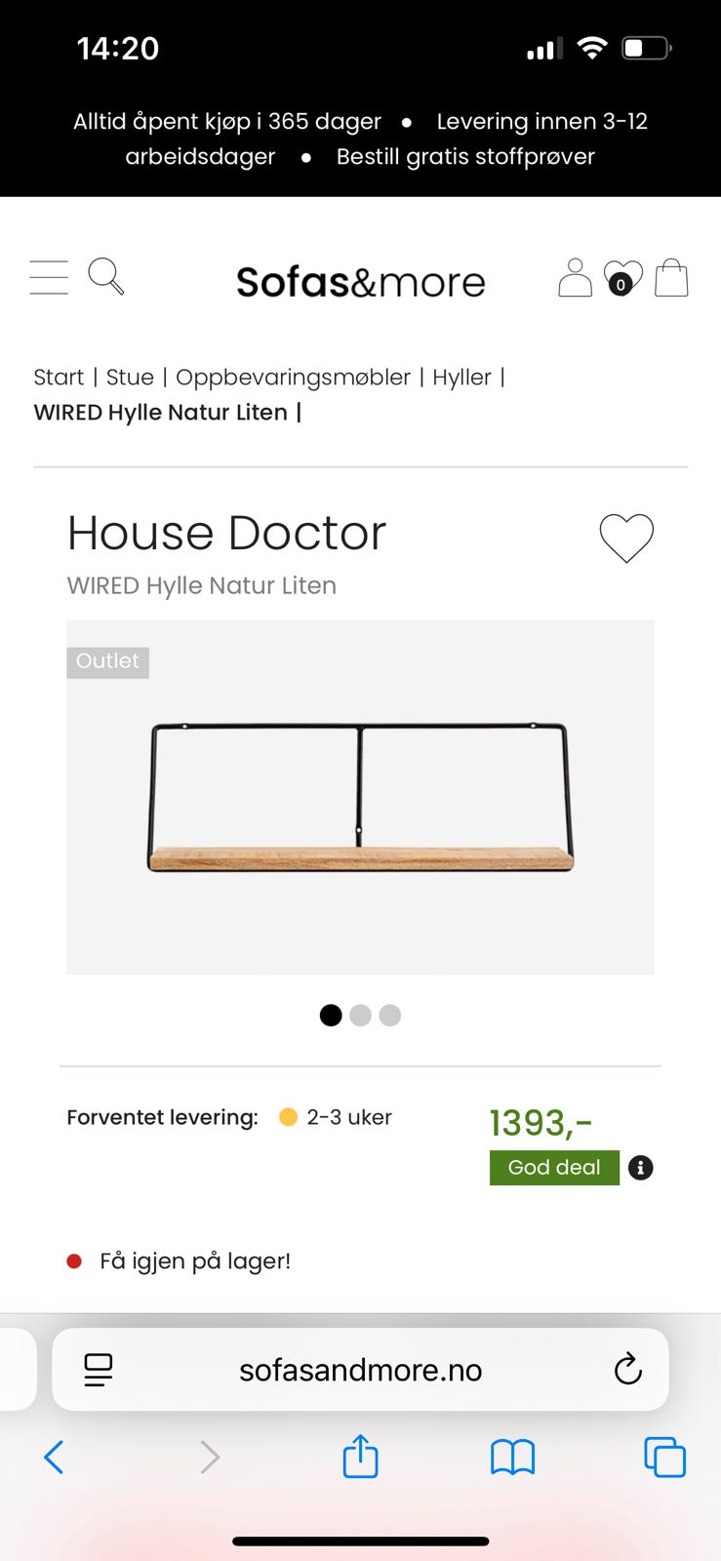Open the user account icon
The height and width of the screenshot is (1561, 721).
click(x=575, y=278)
